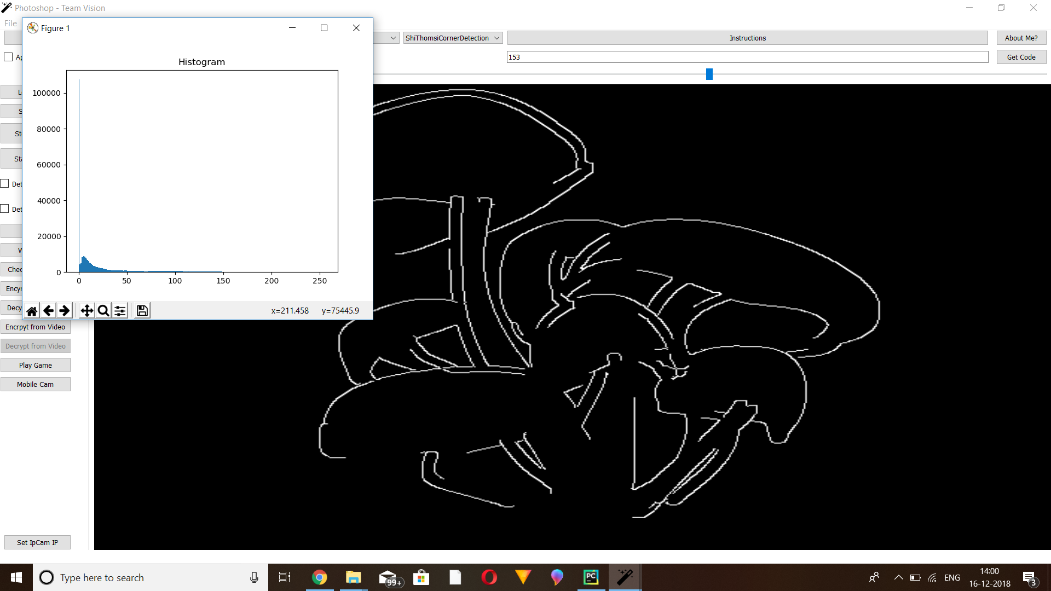The image size is (1051, 591).
Task: Click the forward arrow in figure toolbar
Action: tap(65, 311)
